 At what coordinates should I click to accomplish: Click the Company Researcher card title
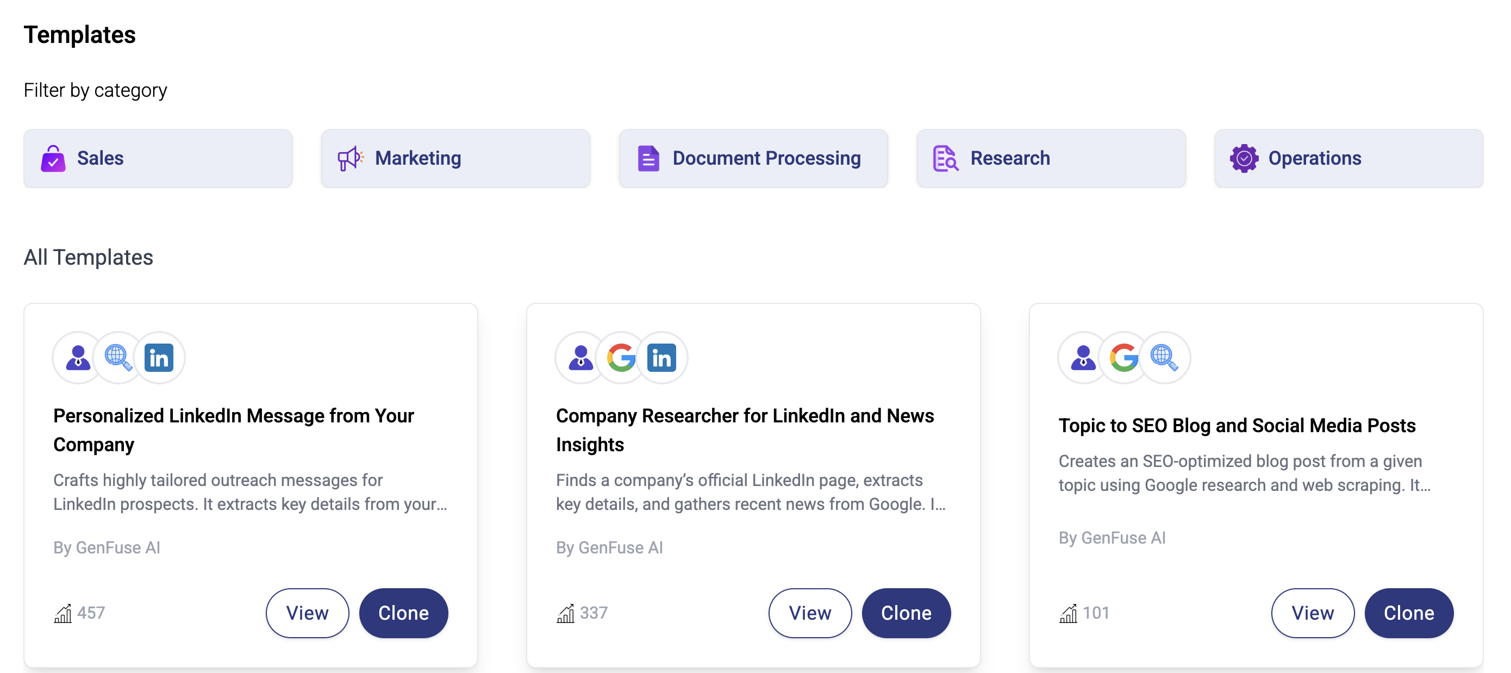(745, 430)
